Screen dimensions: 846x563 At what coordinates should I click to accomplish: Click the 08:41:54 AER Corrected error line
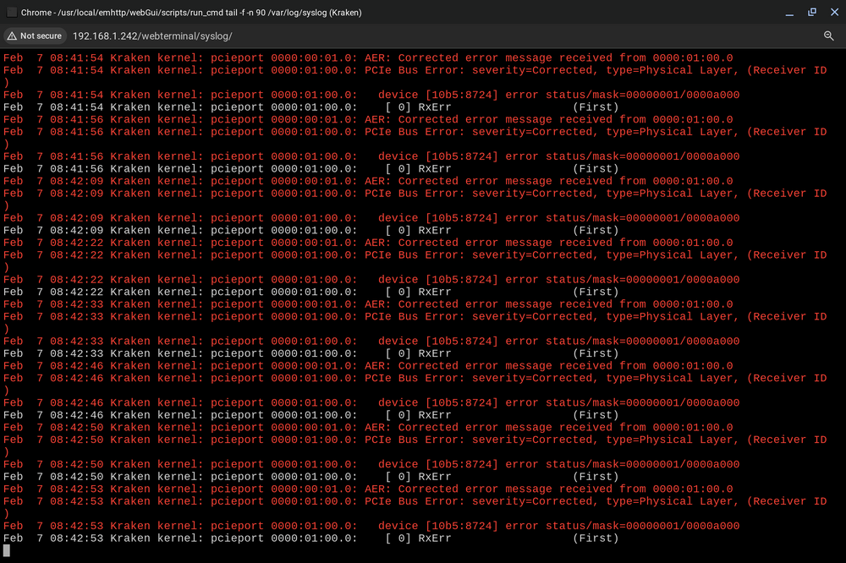click(368, 57)
